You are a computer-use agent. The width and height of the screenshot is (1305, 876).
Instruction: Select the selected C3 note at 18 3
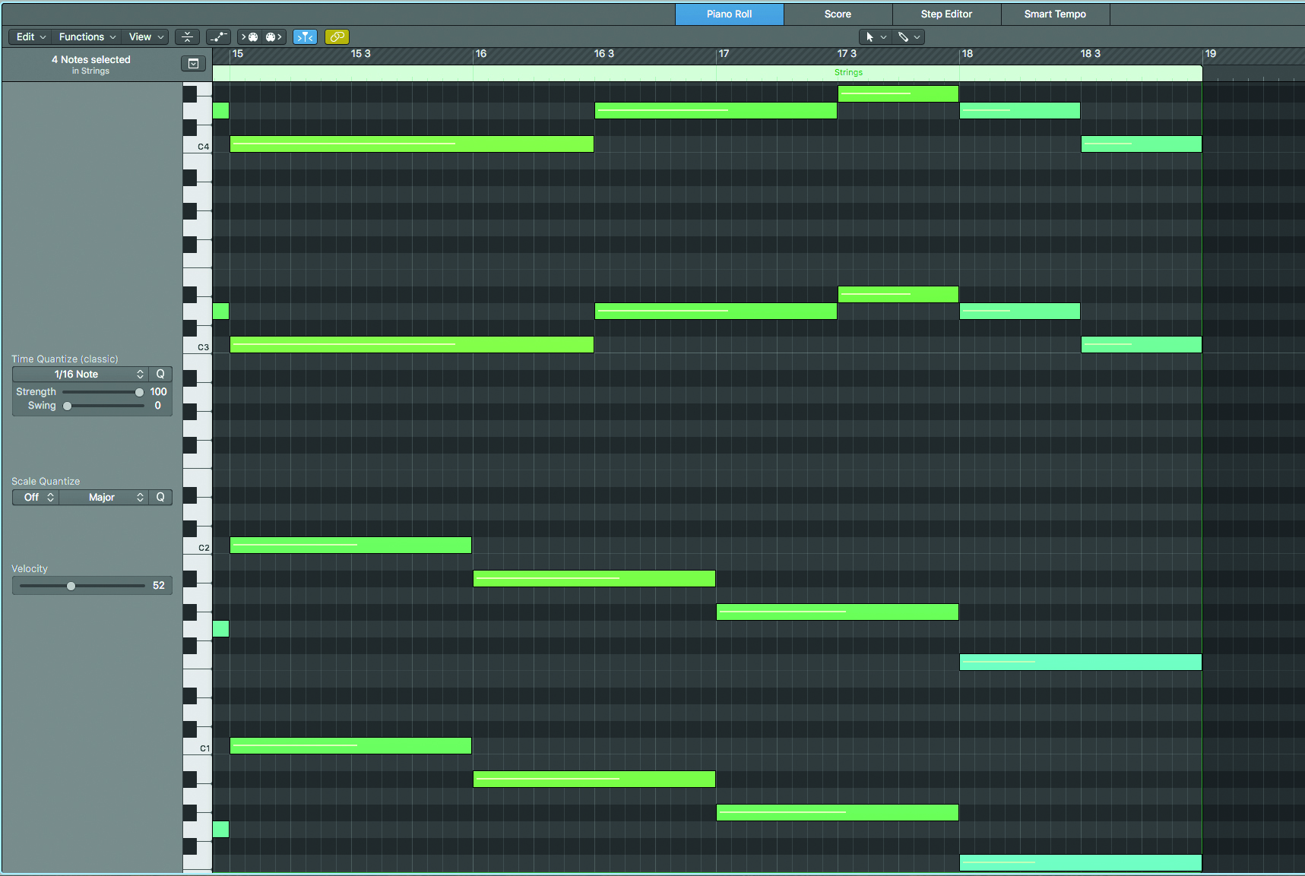1142,344
